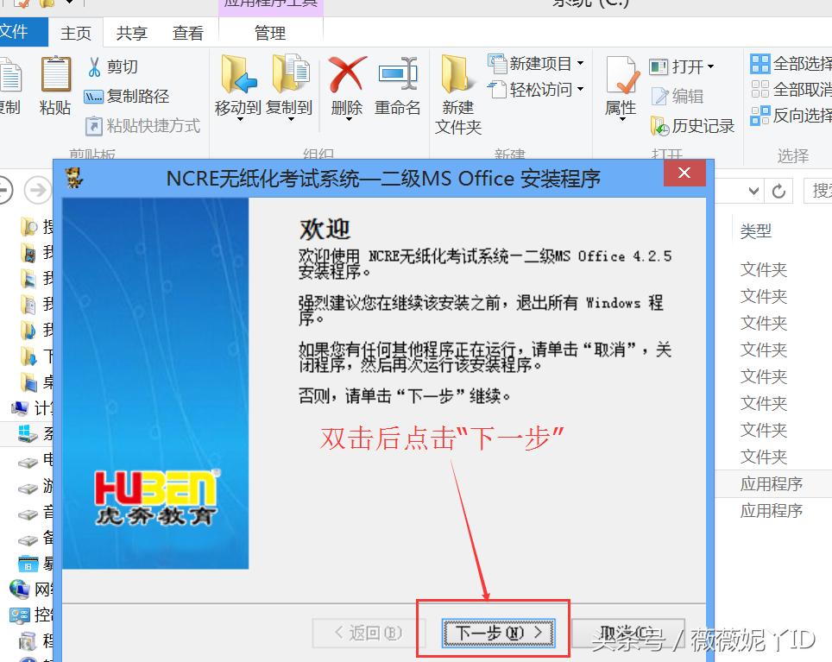Switch to the 查看 ribbon tab

(x=188, y=32)
